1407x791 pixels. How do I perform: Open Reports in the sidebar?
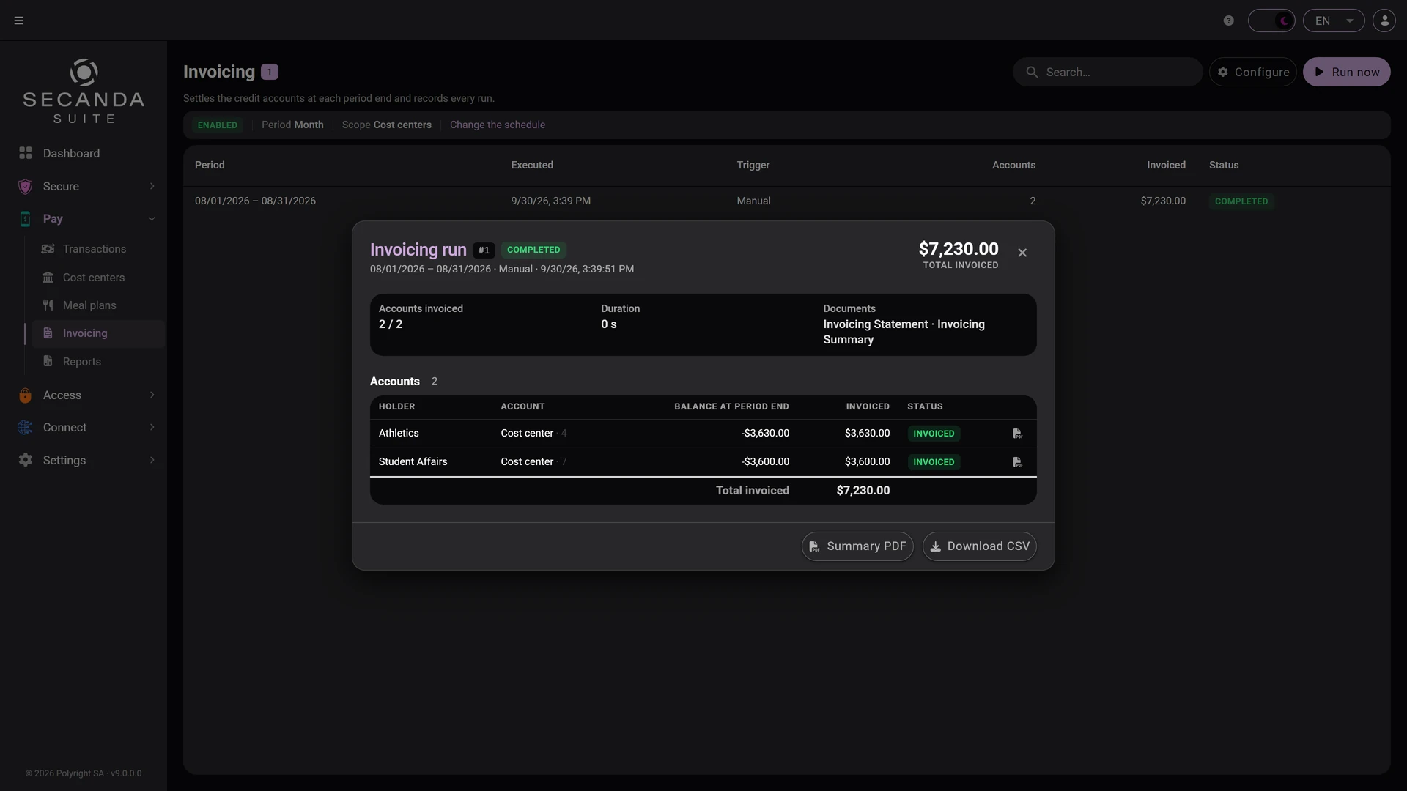click(82, 362)
